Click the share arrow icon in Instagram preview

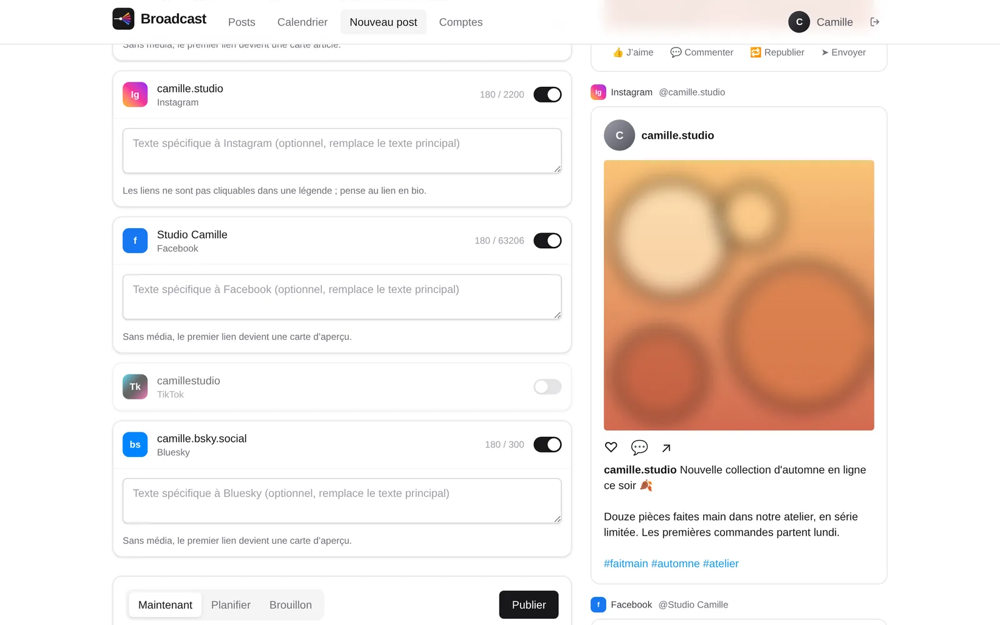point(666,447)
